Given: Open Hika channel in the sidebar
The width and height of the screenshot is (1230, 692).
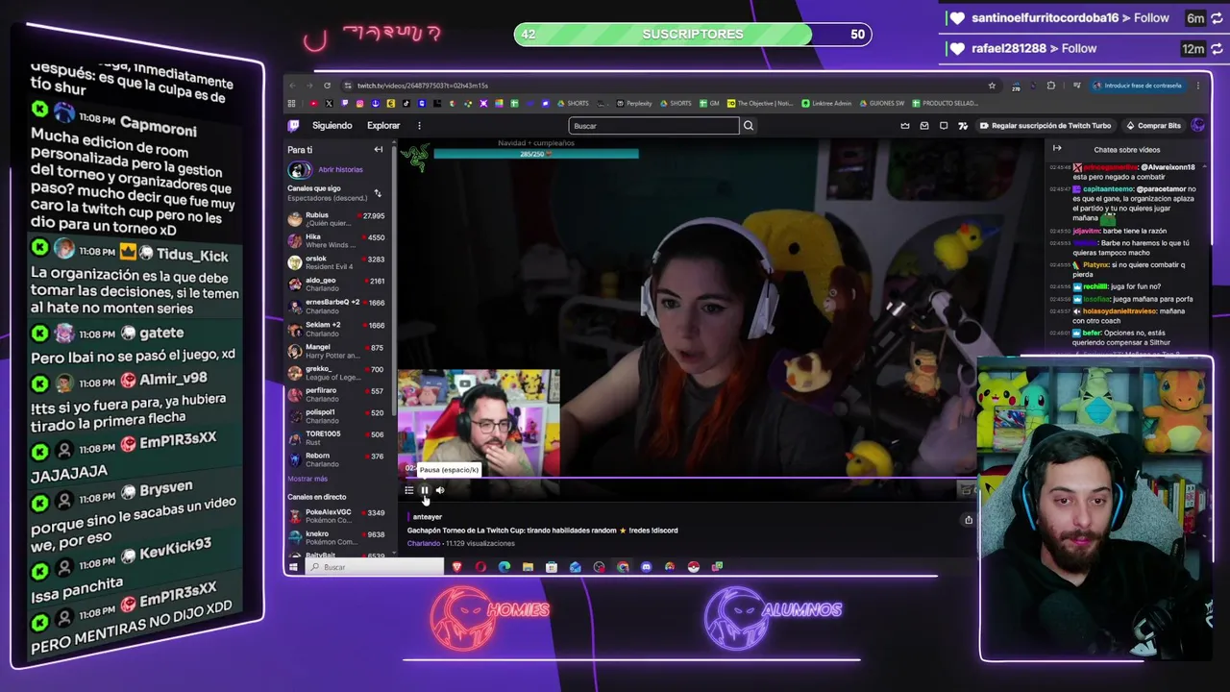Looking at the screenshot, I should coord(336,241).
